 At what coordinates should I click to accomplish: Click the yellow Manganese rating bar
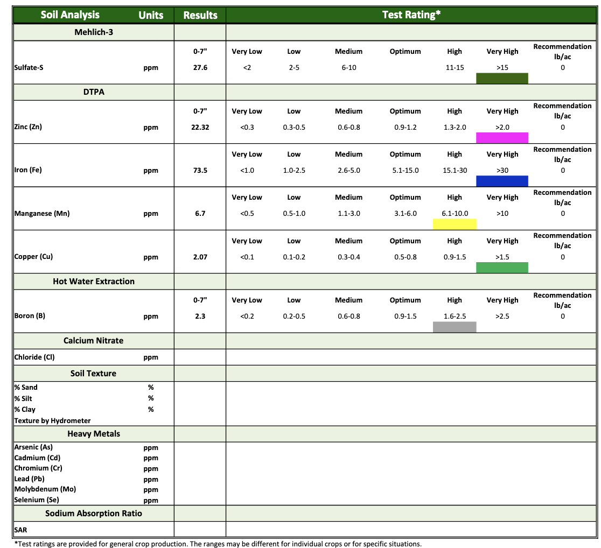coord(455,224)
